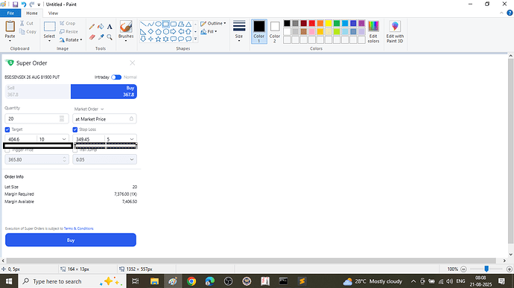Choose the Pentagon shape
This screenshot has width=514, height=288.
pyautogui.click(x=158, y=31)
